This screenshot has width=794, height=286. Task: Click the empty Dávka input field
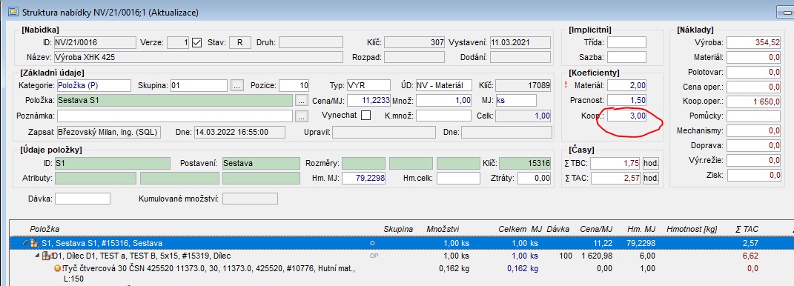pos(82,199)
